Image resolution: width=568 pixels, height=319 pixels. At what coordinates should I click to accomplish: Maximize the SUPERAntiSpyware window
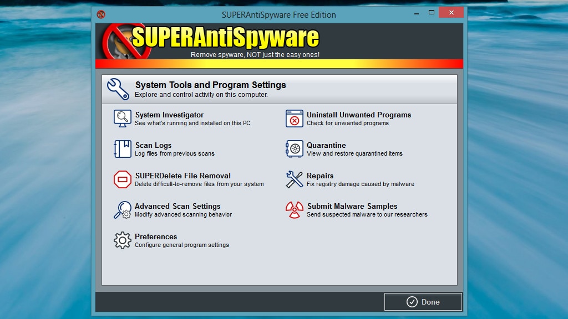pyautogui.click(x=432, y=13)
